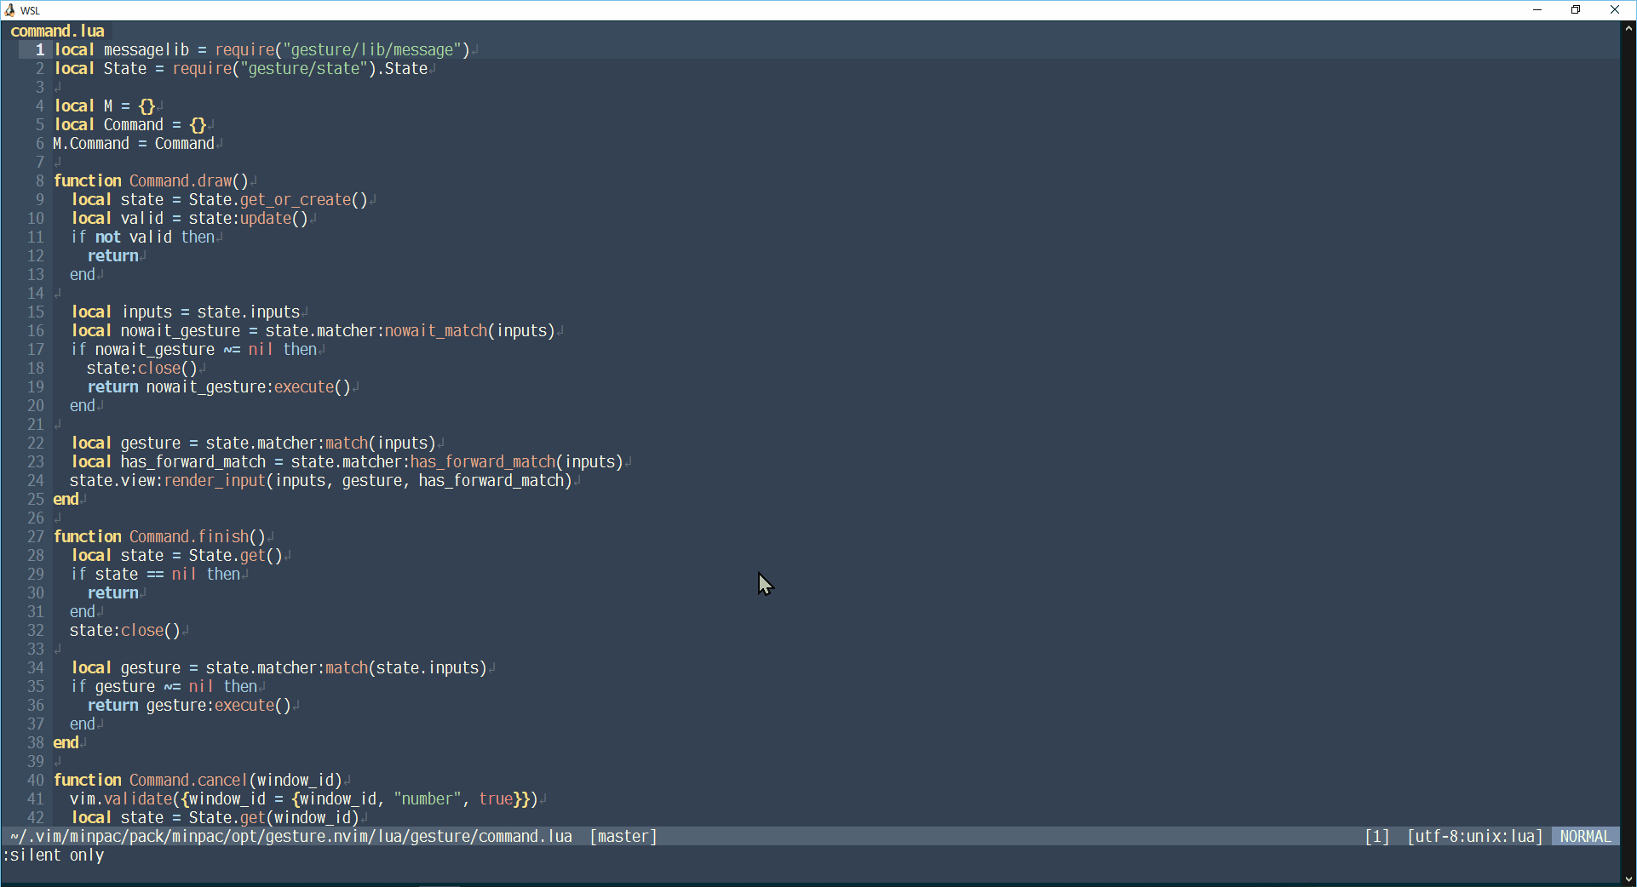Click 'gesture:execute()' on line 36
Viewport: 1637px width, 887px height.
coord(219,706)
